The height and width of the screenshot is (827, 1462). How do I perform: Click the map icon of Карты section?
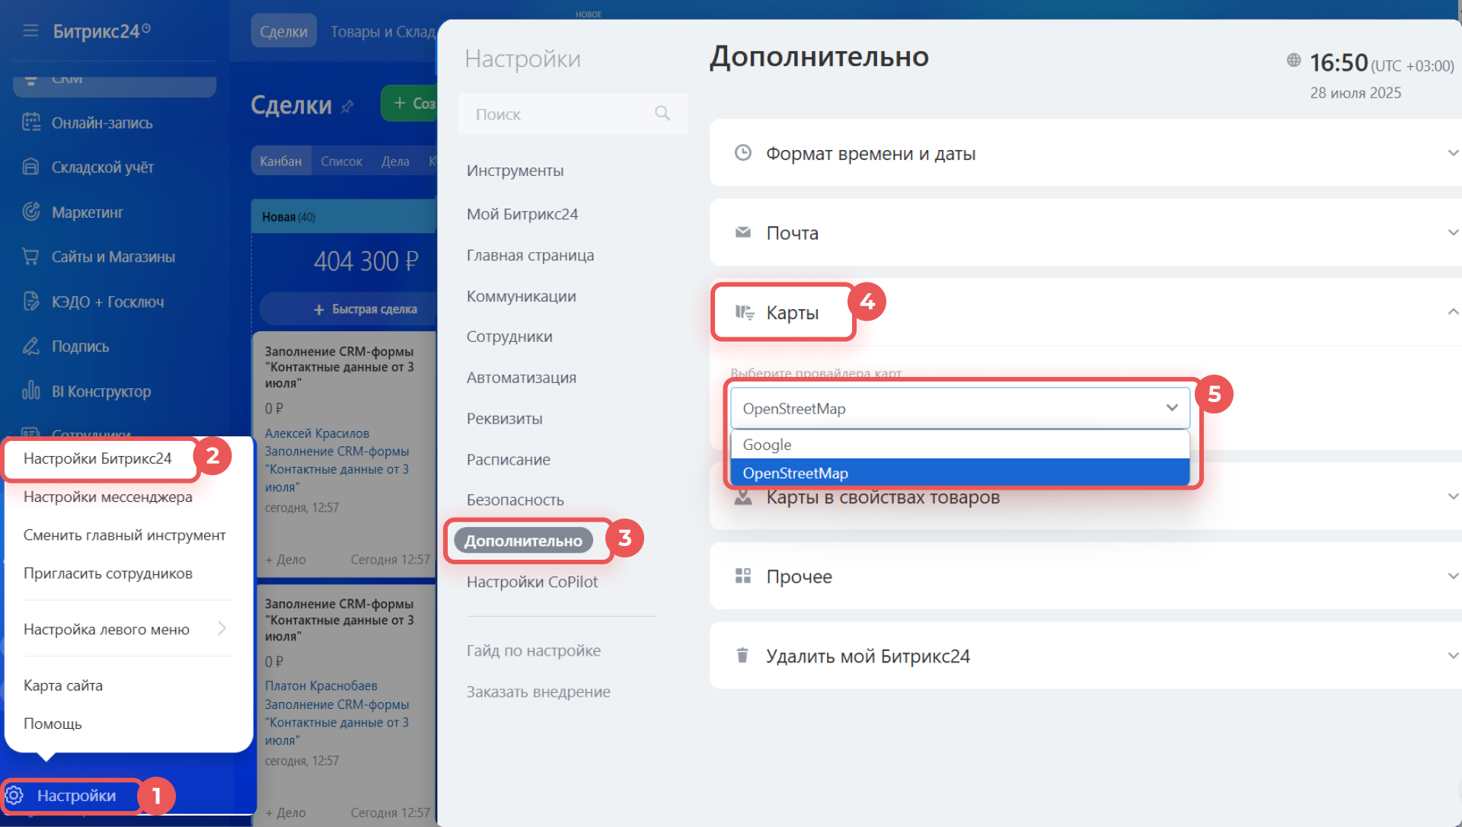pyautogui.click(x=744, y=312)
